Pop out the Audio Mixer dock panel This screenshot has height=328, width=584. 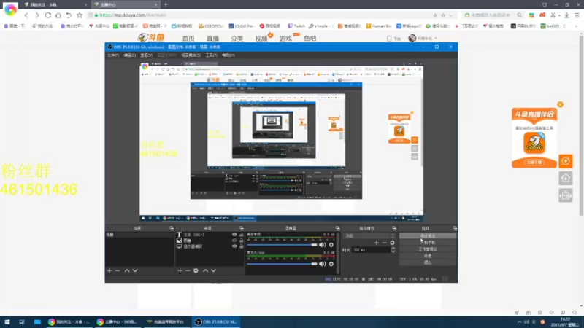(337, 228)
